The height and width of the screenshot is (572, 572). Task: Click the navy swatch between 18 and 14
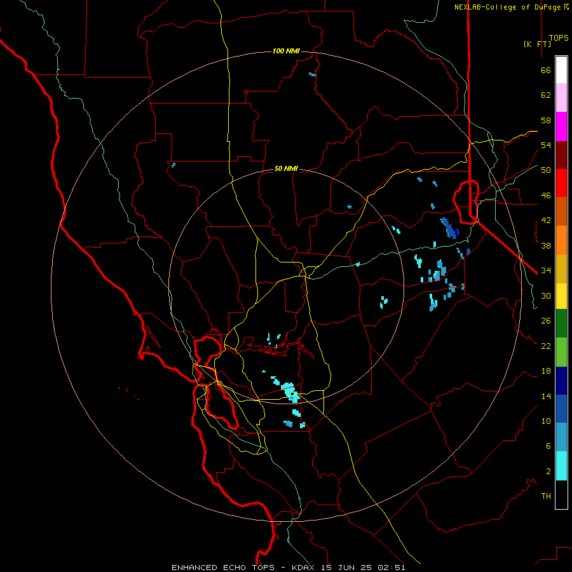[561, 381]
